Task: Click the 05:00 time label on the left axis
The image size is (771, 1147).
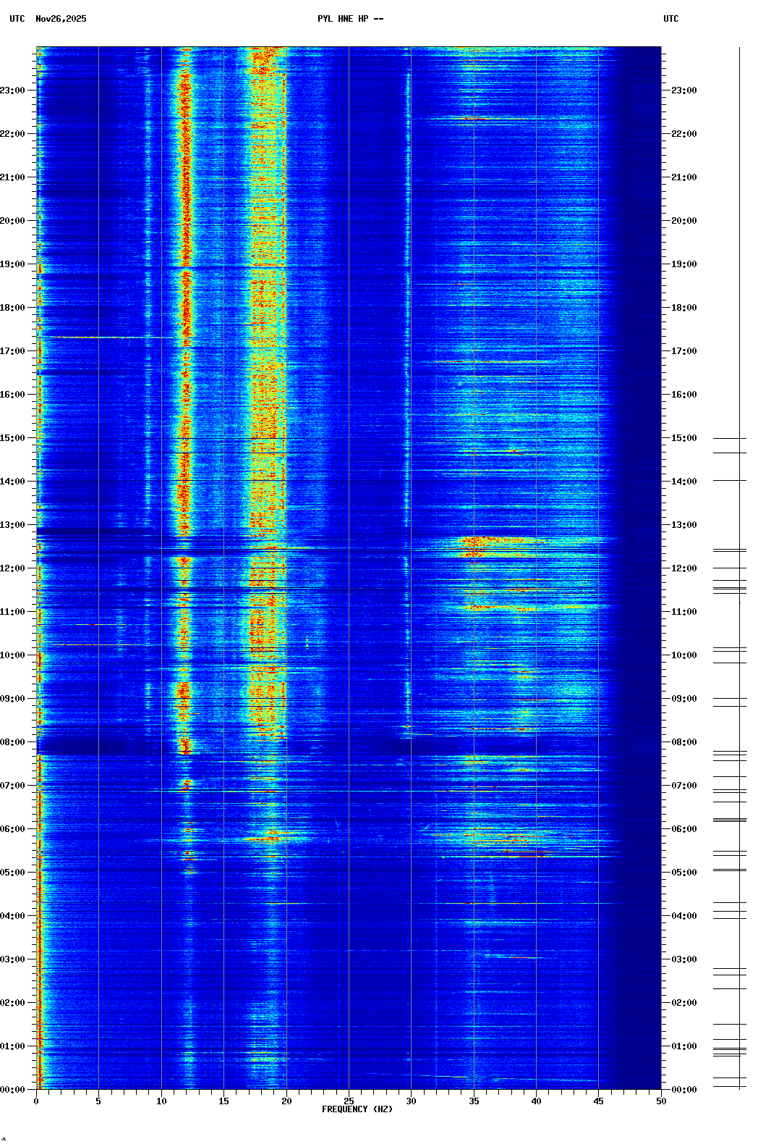Action: [x=12, y=873]
